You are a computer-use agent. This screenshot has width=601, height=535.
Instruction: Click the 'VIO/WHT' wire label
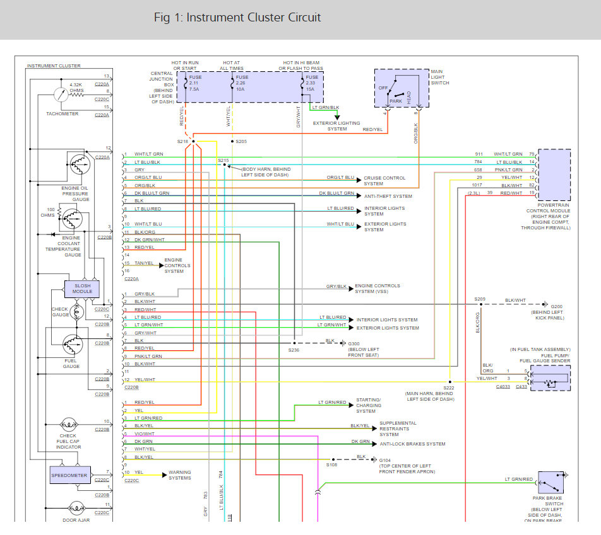pyautogui.click(x=145, y=434)
